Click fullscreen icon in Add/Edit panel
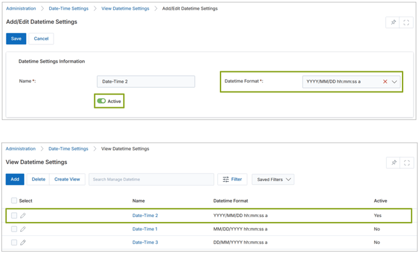 406,23
